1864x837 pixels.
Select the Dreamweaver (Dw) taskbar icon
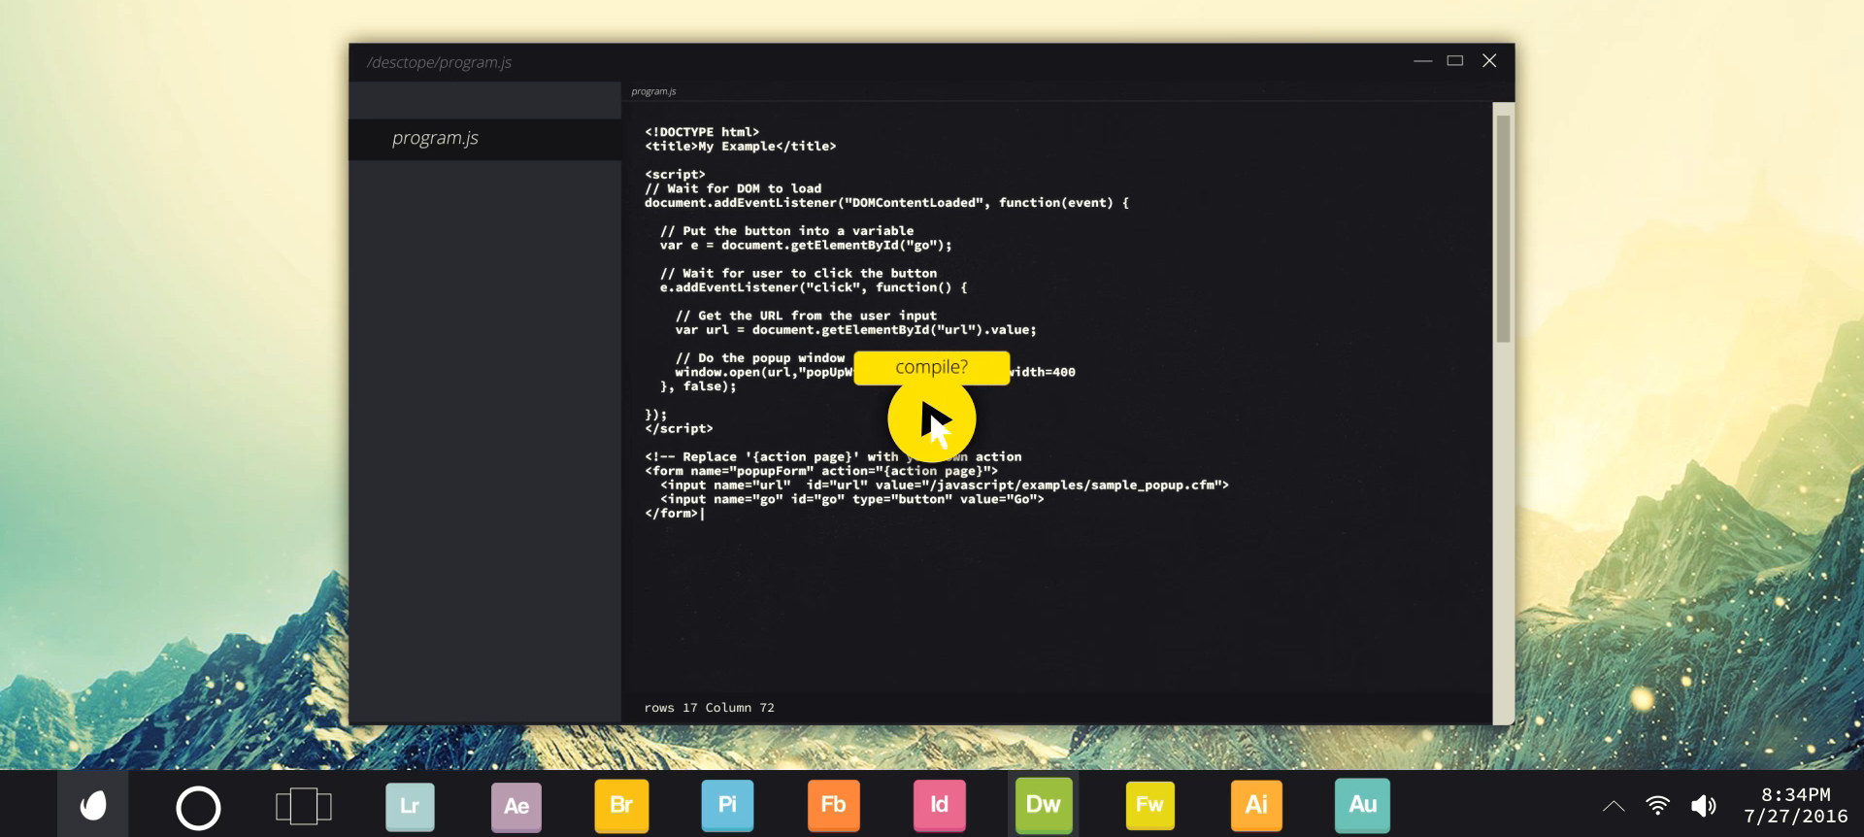click(1044, 805)
